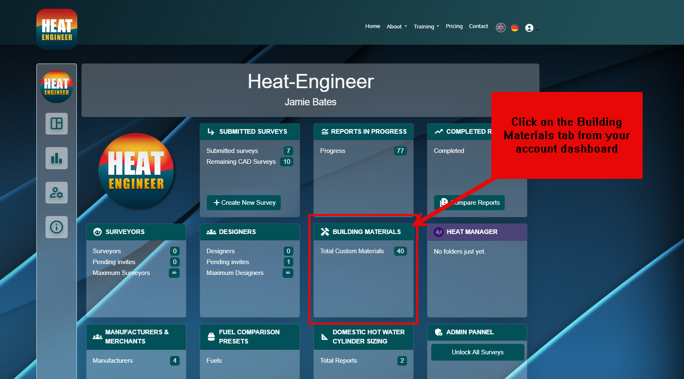Open the Pricing page
Viewport: 684px width, 379px height.
(454, 26)
